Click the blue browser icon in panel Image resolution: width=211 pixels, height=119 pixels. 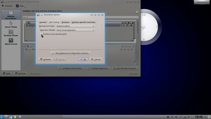click(x=11, y=117)
